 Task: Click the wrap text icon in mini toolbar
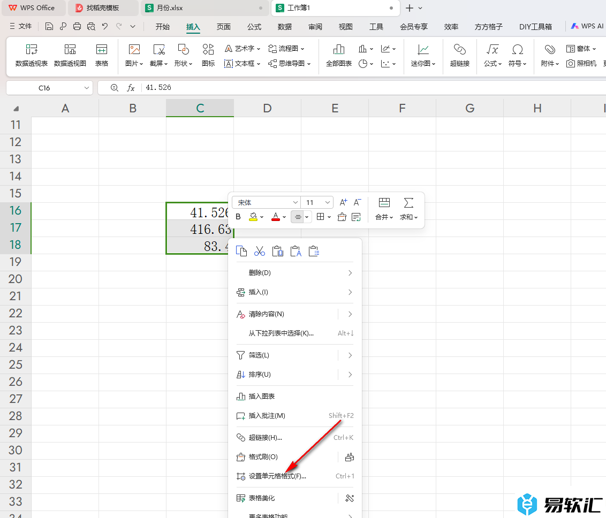357,217
